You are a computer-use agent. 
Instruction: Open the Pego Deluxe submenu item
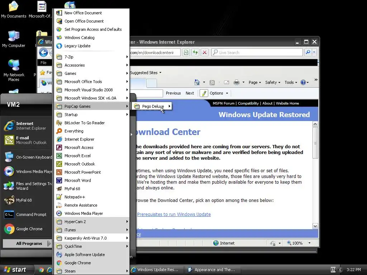pos(152,106)
